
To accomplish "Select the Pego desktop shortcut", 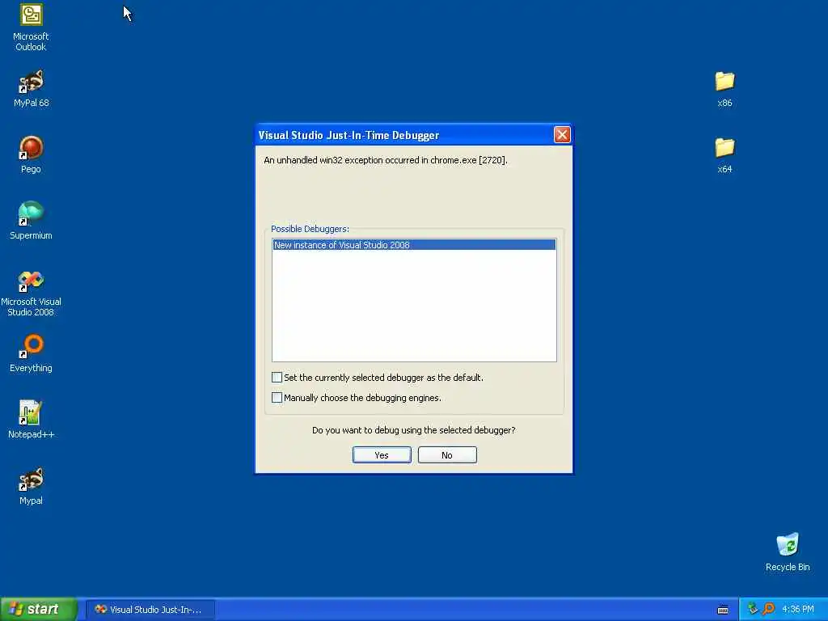I will coord(31,155).
